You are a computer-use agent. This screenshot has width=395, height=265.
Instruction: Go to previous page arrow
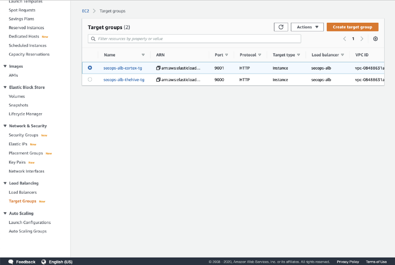tap(345, 39)
